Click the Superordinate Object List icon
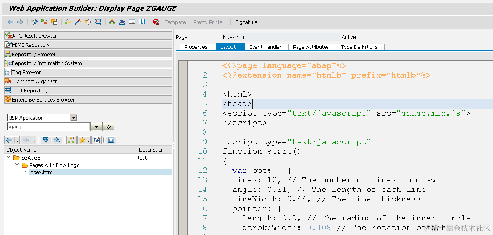 point(71,140)
